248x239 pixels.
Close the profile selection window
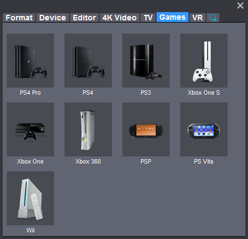pos(240,6)
